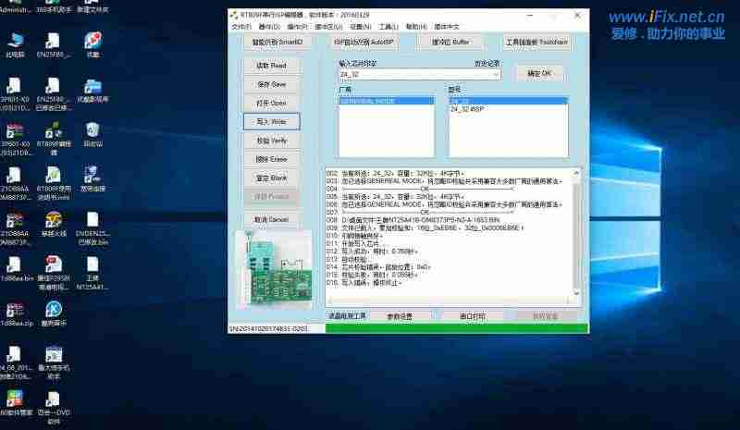Select GENEREAL MODE in manufacturer list
This screenshot has height=430, width=740.
pos(368,101)
